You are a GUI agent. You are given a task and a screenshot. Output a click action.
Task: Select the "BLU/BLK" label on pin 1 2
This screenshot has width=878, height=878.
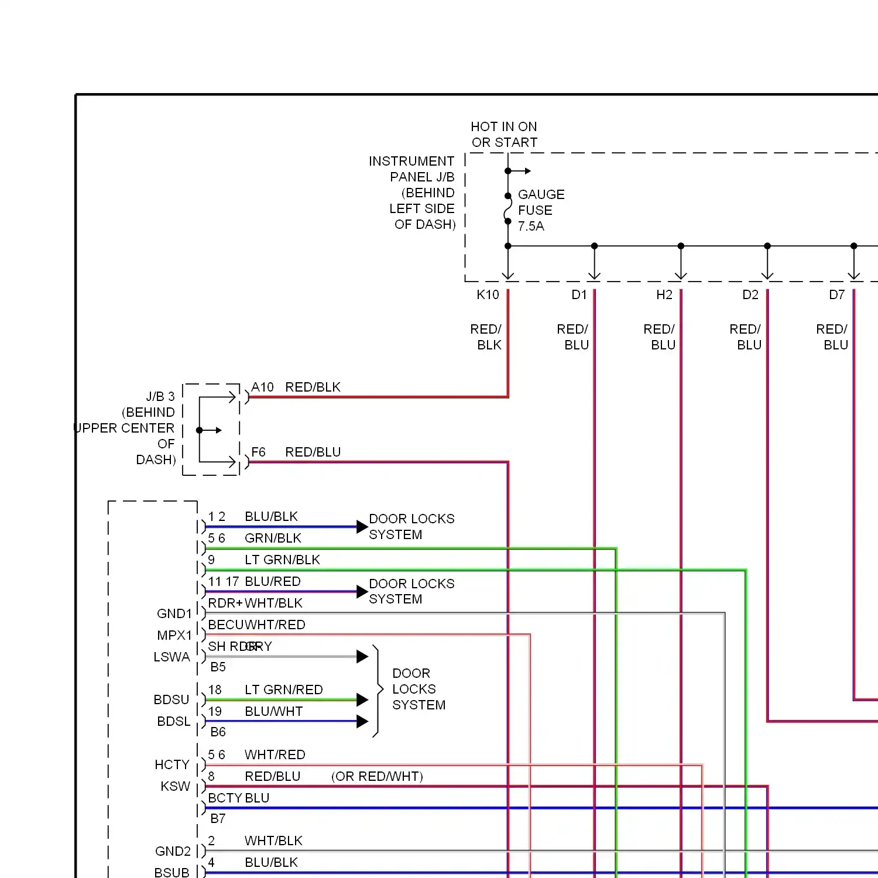271,516
